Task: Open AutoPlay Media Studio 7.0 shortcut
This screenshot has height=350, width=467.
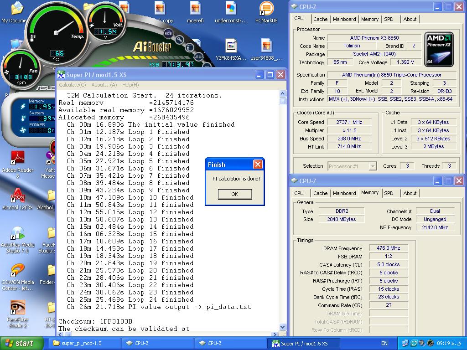Action: pos(18,240)
